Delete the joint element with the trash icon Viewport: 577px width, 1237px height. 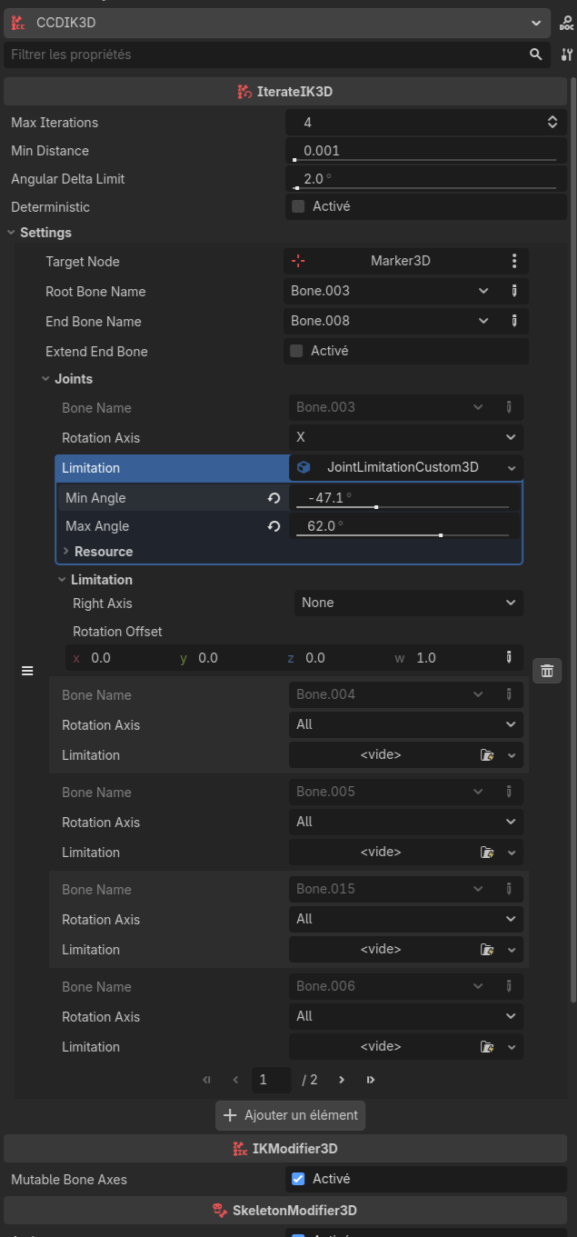point(547,671)
